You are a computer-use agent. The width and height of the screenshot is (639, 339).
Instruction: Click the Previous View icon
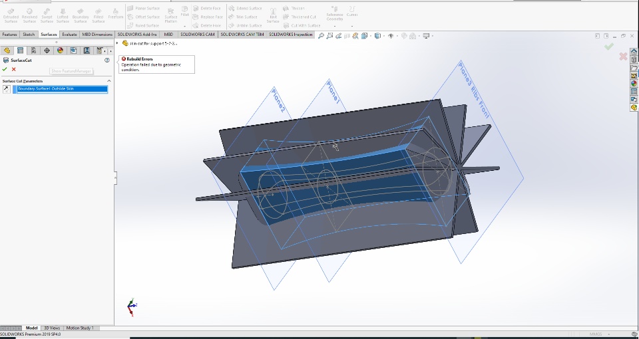tap(339, 36)
